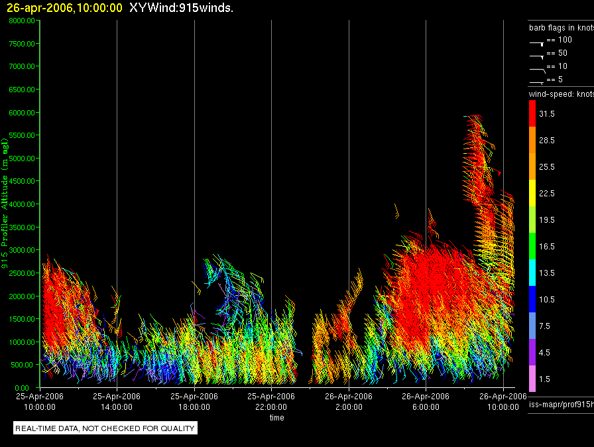
Task: Click the 2000.00 altitude tick label
Action: coord(22,296)
